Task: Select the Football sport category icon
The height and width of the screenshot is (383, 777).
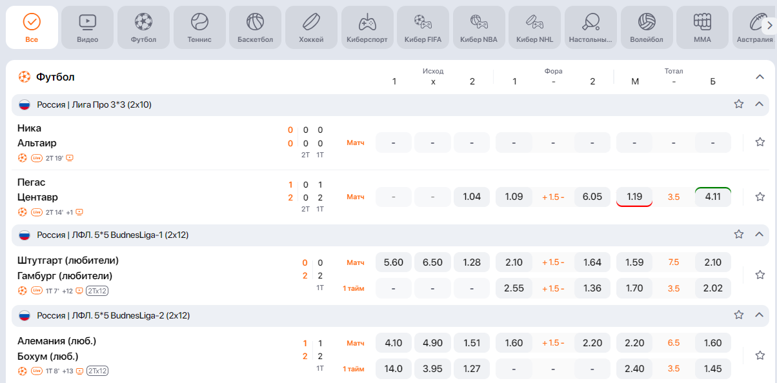Action: pos(143,23)
